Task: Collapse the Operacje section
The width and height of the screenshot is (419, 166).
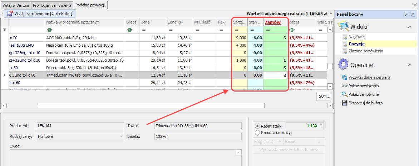Action: point(409,65)
